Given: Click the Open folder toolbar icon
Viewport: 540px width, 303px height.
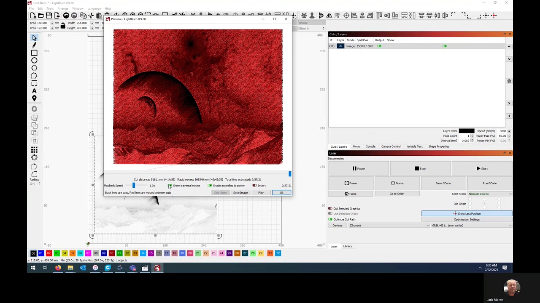Looking at the screenshot, I should pyautogui.click(x=41, y=16).
